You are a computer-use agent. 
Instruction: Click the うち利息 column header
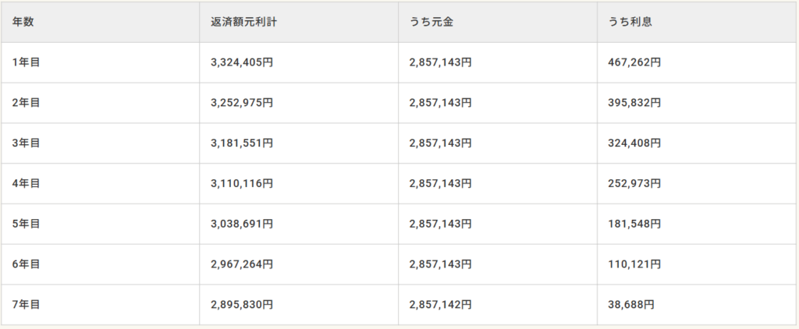pyautogui.click(x=630, y=22)
